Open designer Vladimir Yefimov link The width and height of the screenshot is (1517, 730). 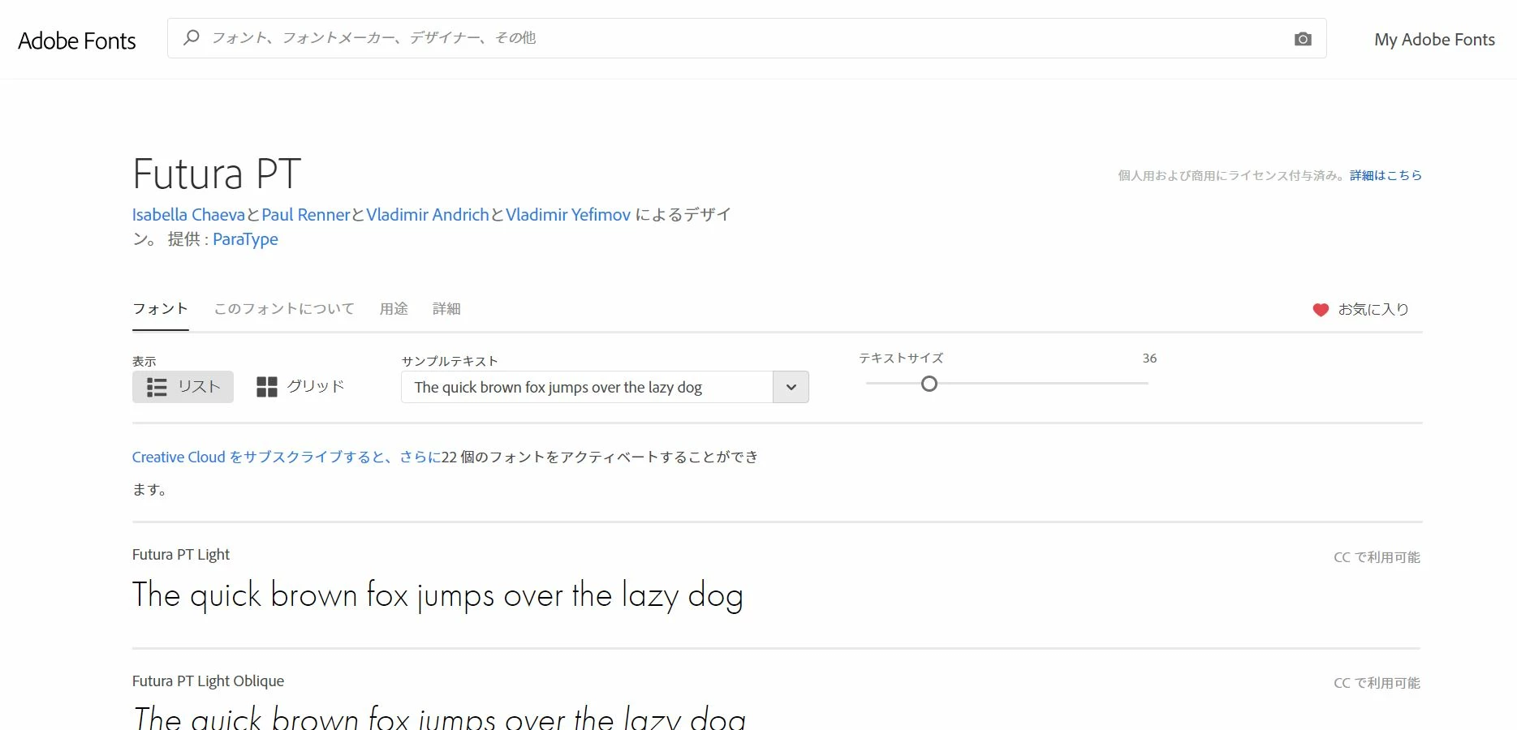(x=568, y=215)
